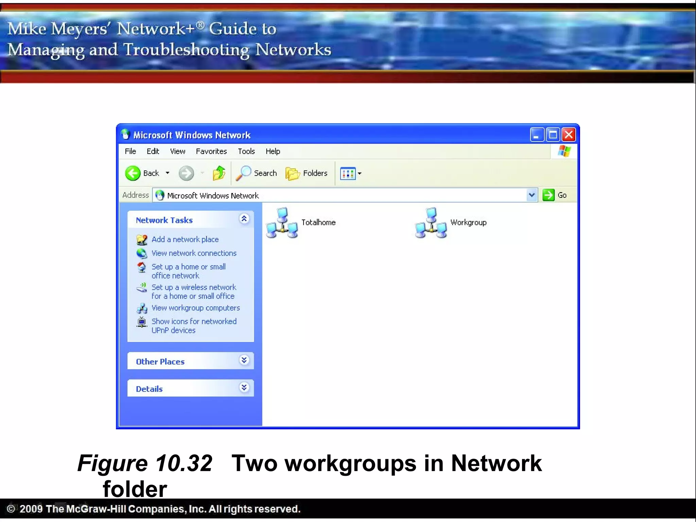Open the View menu
Image resolution: width=696 pixels, height=522 pixels.
(178, 151)
